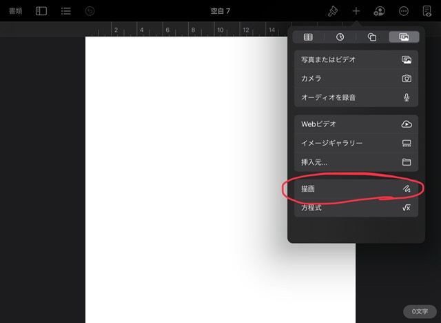
Task: Switch to the Shapes tab
Action: [372, 37]
